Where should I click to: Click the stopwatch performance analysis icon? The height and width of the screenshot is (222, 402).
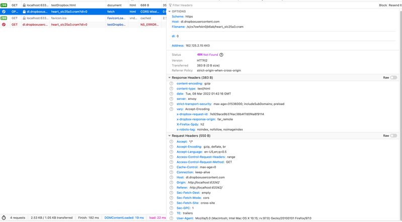[4, 217]
